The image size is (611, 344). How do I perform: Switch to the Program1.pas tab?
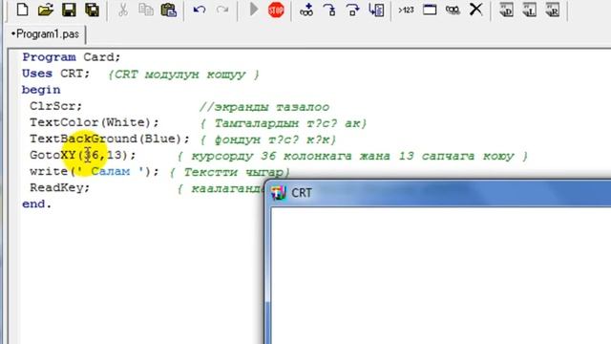click(x=45, y=34)
